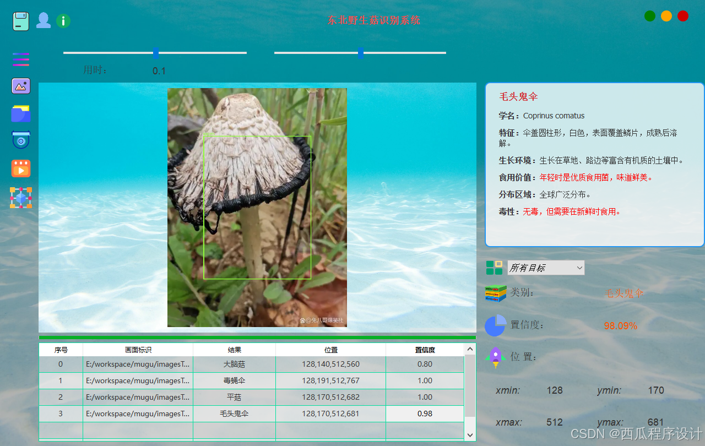
Task: Click the 结果 column header
Action: coord(235,350)
